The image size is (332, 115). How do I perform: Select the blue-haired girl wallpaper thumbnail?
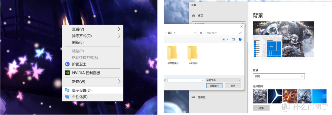click(x=304, y=96)
